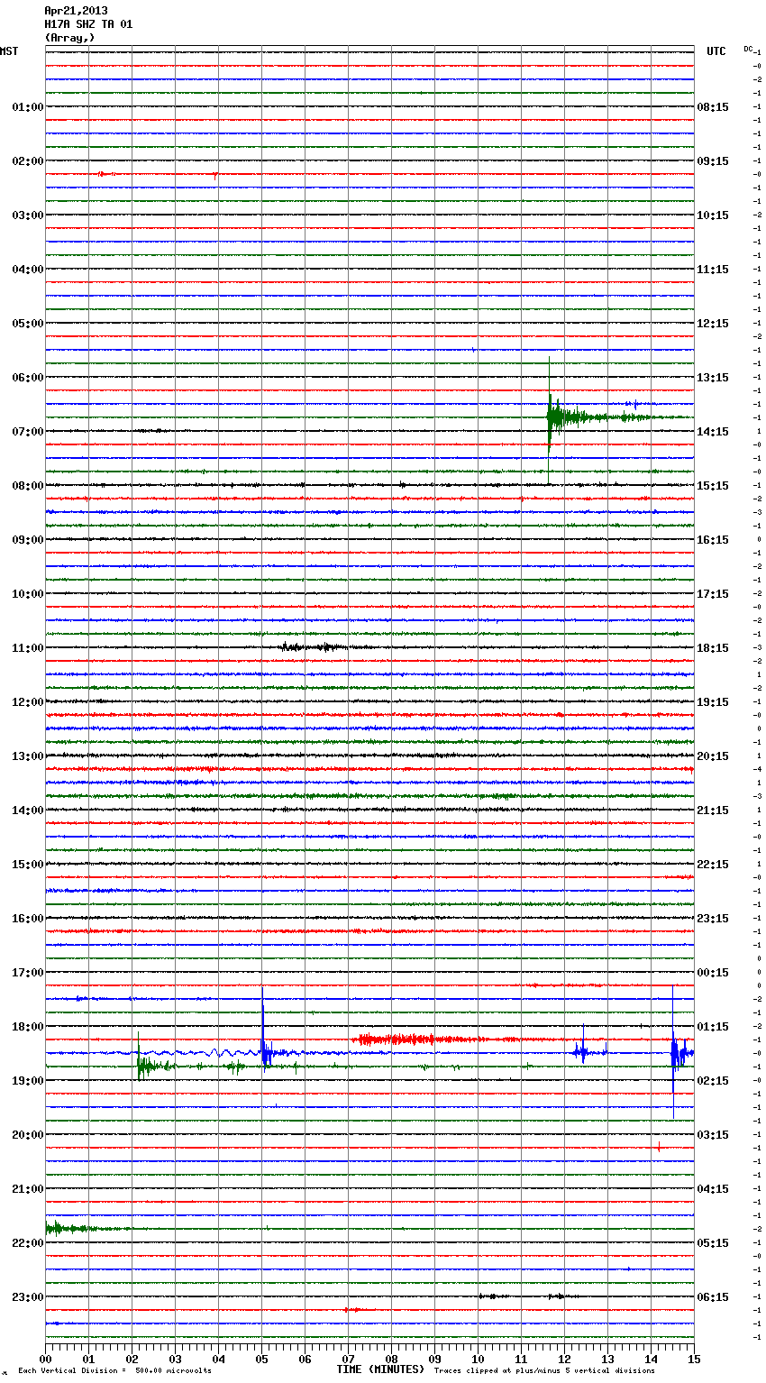This screenshot has width=766, height=1383.
Task: Click the MST timezone label
Action: [9, 51]
